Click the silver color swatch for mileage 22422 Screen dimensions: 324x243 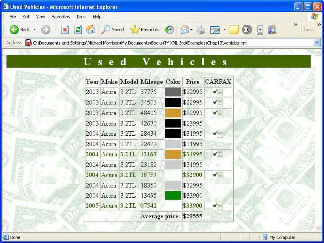pos(173,144)
